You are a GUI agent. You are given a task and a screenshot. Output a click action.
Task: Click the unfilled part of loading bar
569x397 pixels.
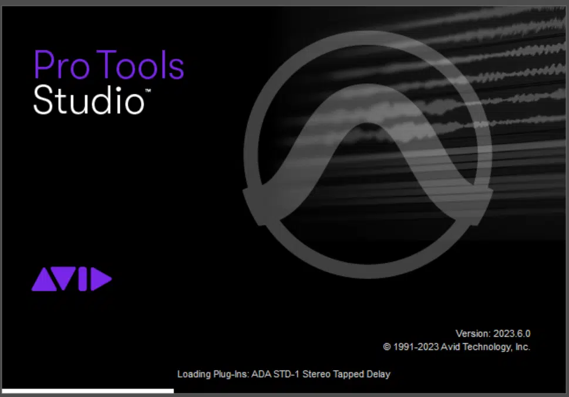coord(370,390)
